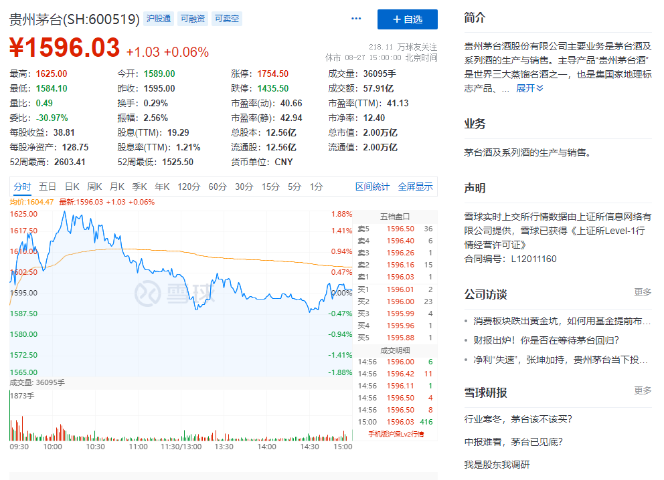Viewport: 664px width, 480px height.
Task: Open the 月K chart tab
Action: 117,187
